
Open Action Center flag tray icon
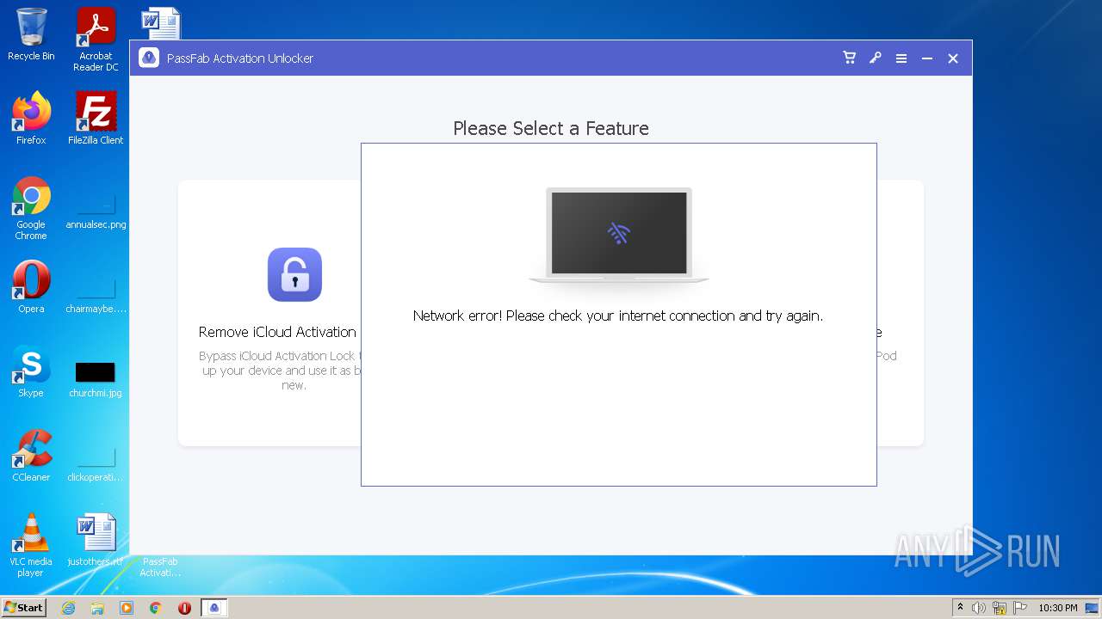coord(1019,608)
